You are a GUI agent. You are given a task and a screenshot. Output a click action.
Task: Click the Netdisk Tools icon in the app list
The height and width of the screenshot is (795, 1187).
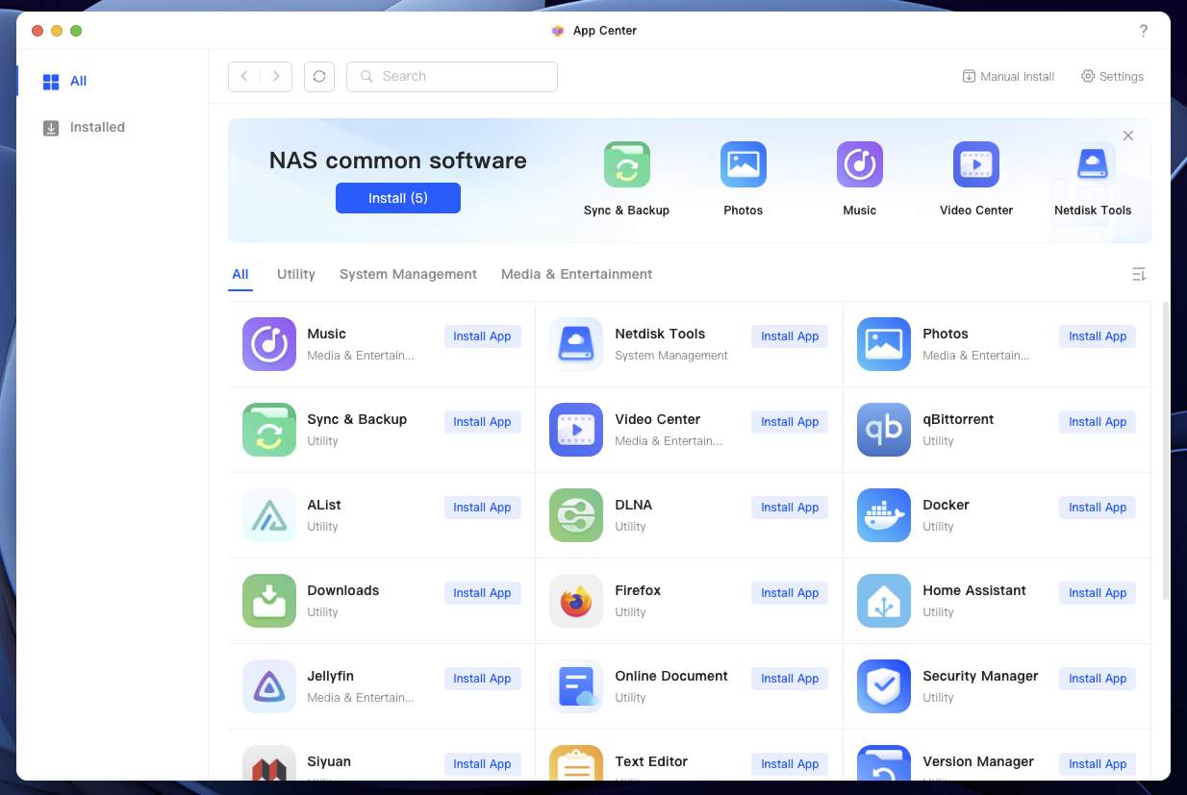tap(576, 344)
